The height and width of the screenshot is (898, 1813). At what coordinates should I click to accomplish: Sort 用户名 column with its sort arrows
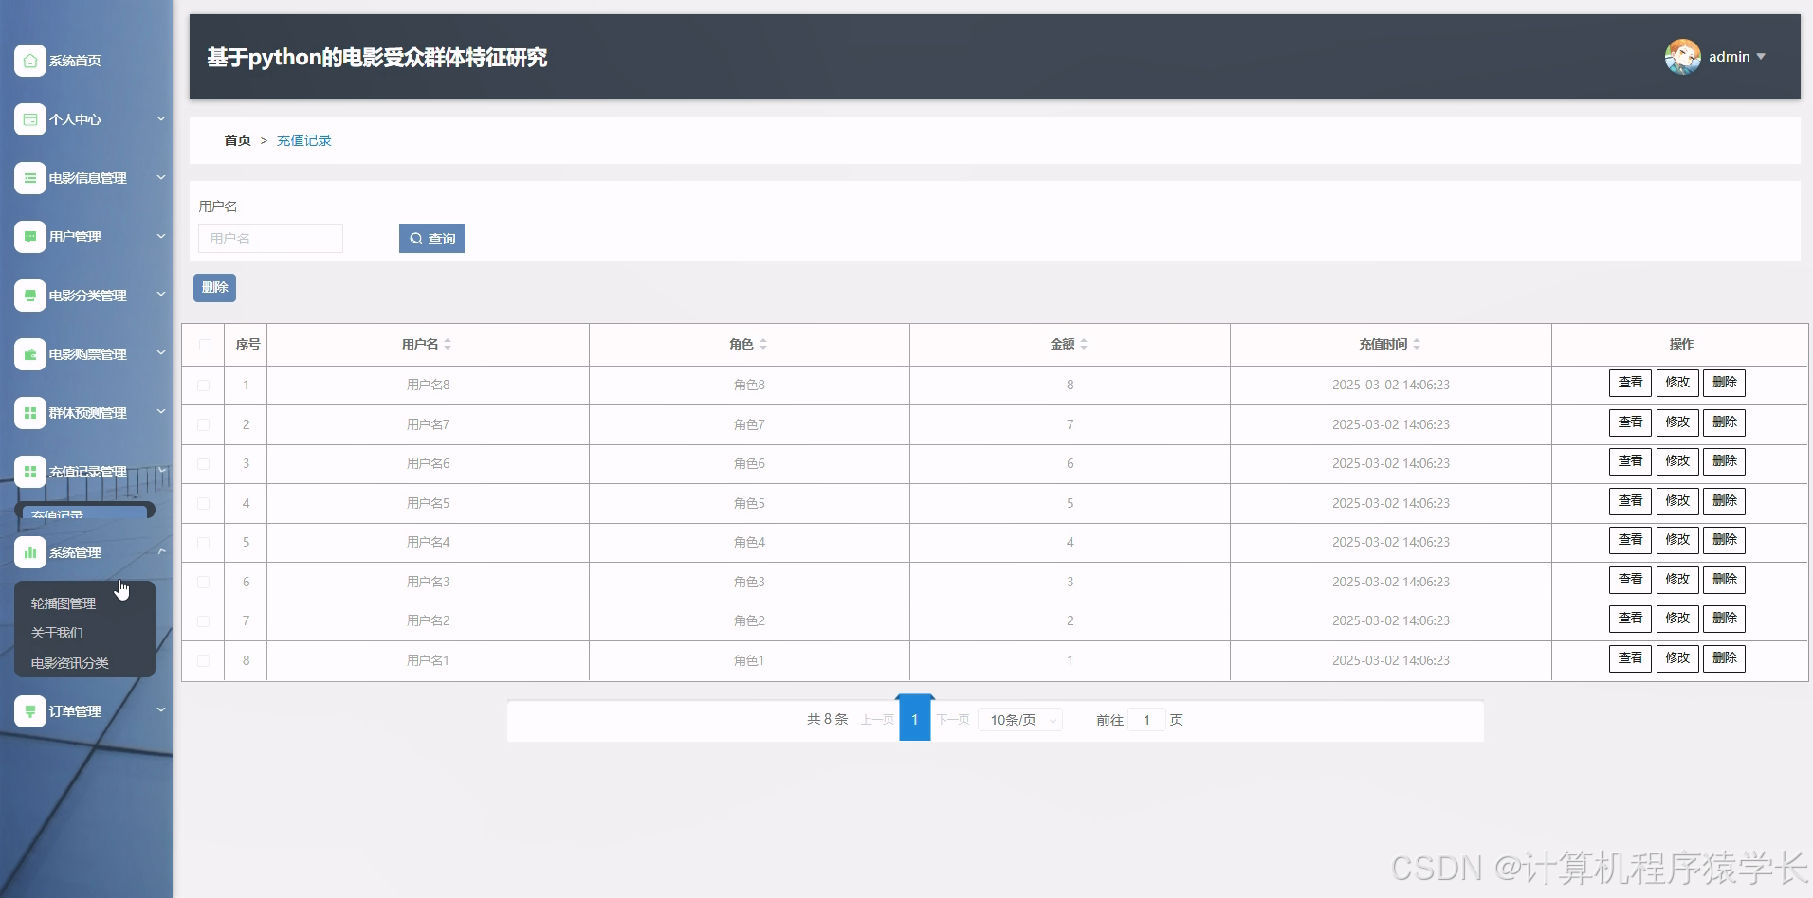[x=448, y=344]
